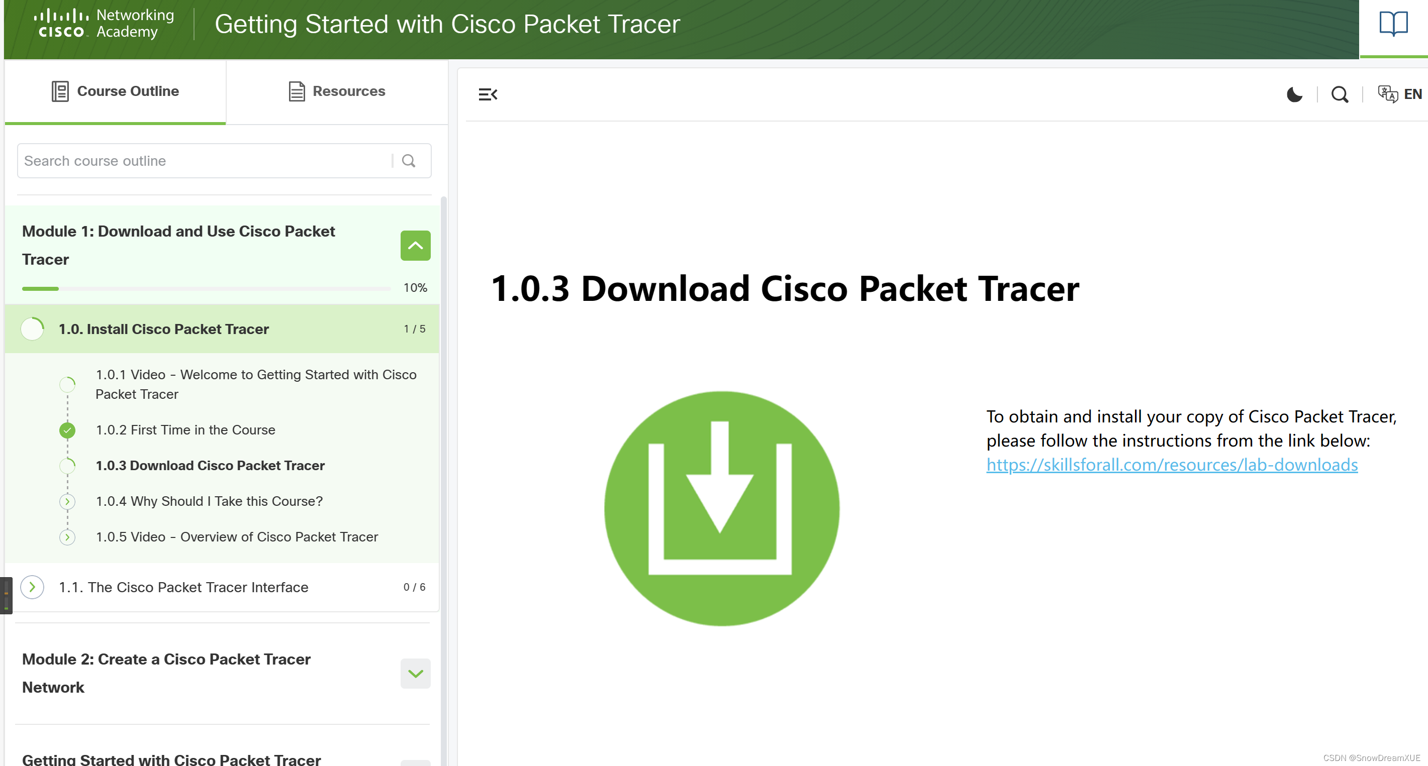Collapse Module 1 with green chevron
Image resolution: width=1428 pixels, height=766 pixels.
tap(415, 245)
